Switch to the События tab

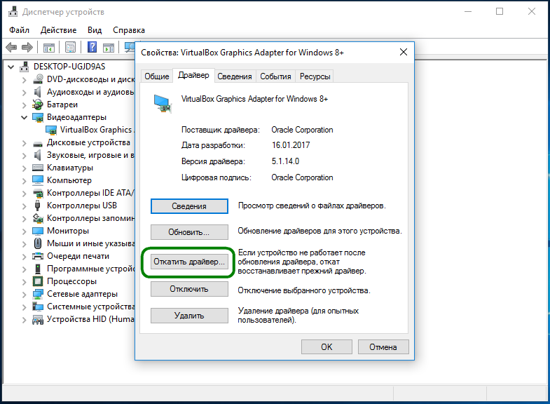[276, 76]
